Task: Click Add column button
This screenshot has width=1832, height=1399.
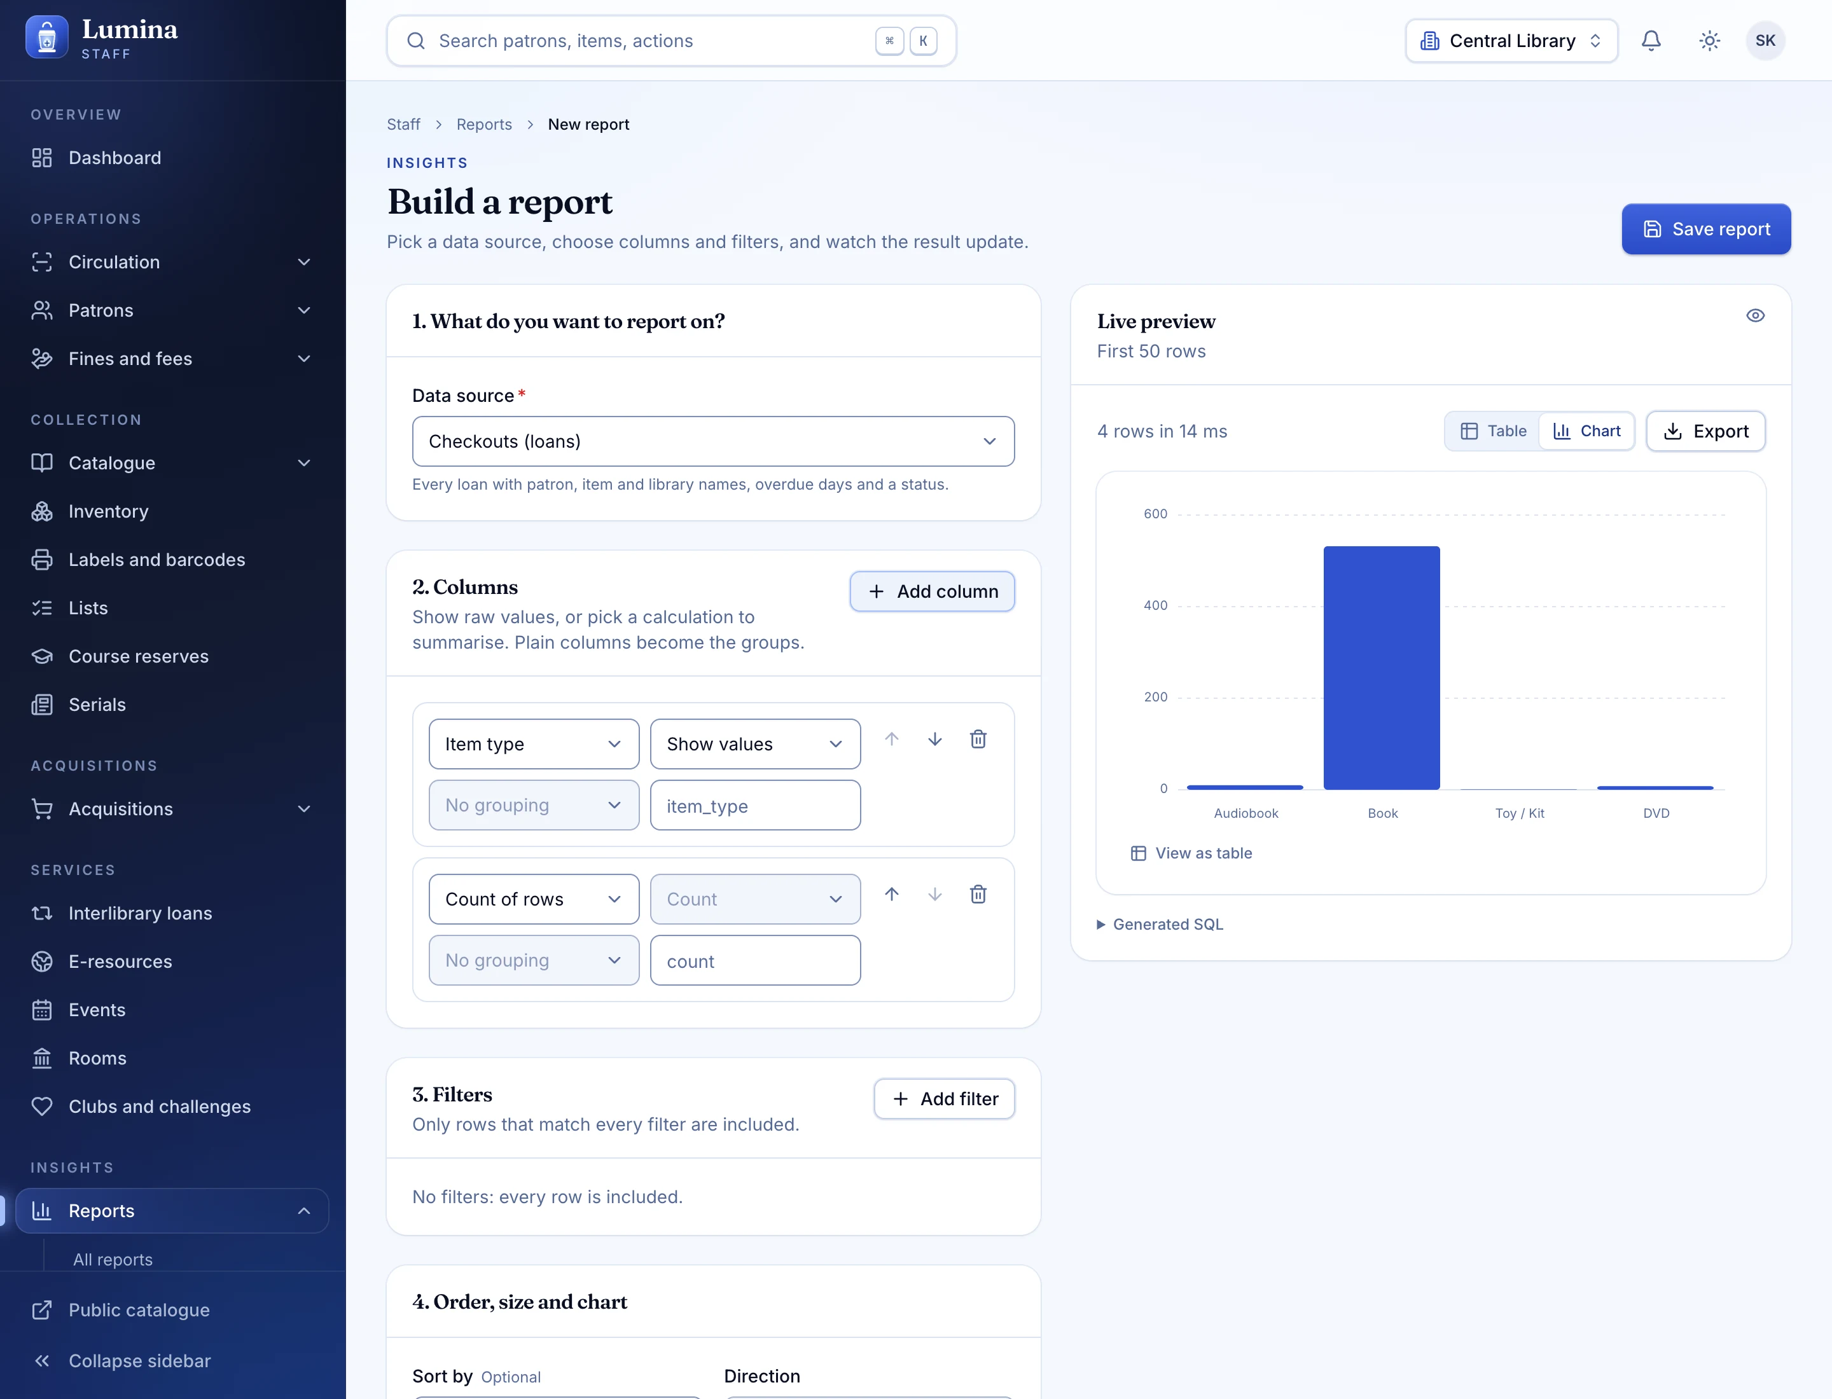Action: coord(933,591)
